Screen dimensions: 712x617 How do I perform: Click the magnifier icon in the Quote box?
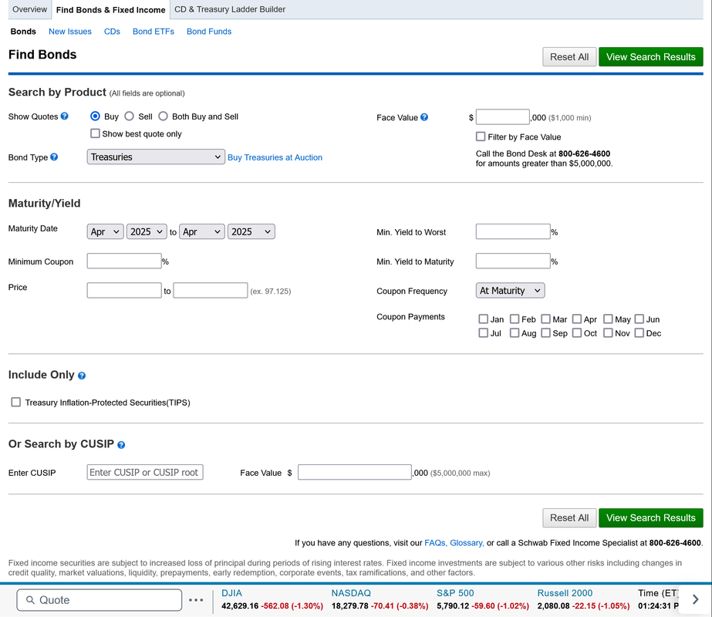pyautogui.click(x=30, y=600)
